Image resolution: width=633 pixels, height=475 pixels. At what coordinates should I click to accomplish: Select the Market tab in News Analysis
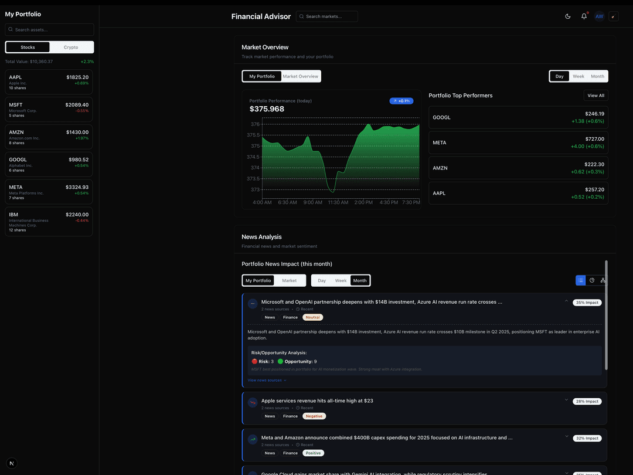(x=289, y=280)
